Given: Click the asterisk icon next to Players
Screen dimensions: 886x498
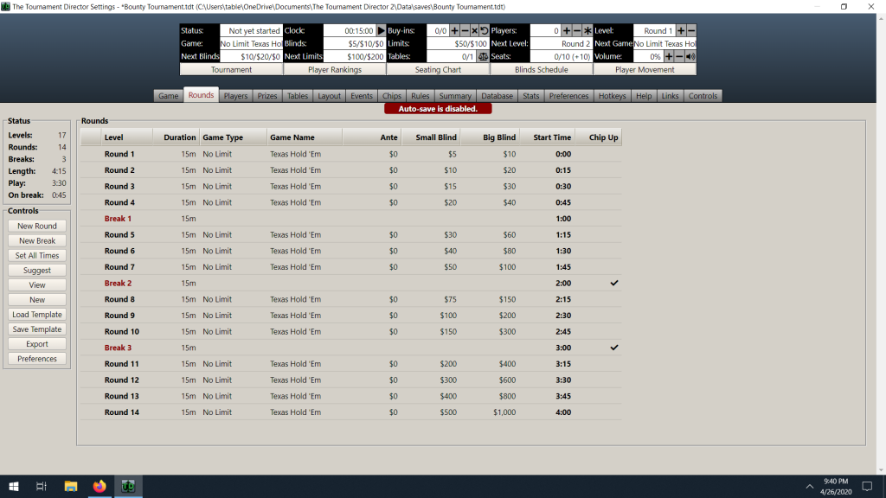Looking at the screenshot, I should click(587, 30).
